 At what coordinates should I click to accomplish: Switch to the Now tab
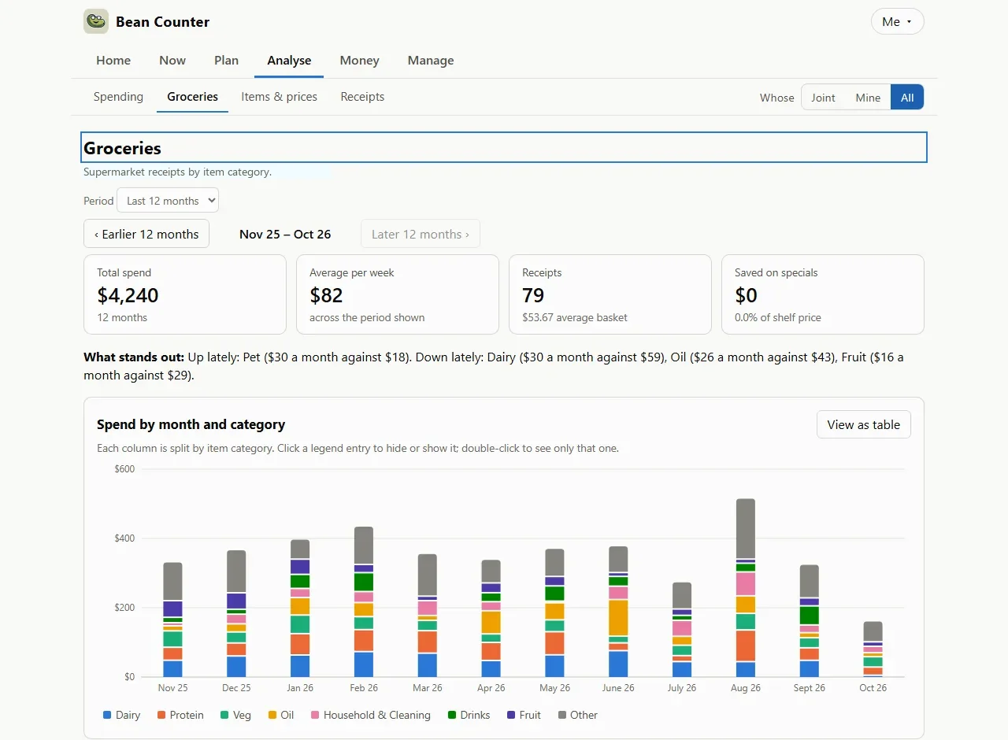click(172, 61)
